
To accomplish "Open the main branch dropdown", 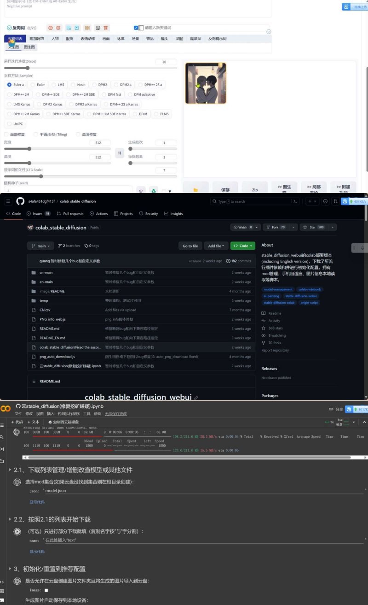I will (x=41, y=246).
